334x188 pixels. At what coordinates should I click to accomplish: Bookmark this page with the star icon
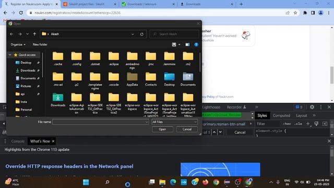tap(295, 13)
